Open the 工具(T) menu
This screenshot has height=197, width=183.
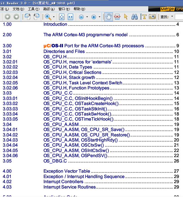click(34, 9)
